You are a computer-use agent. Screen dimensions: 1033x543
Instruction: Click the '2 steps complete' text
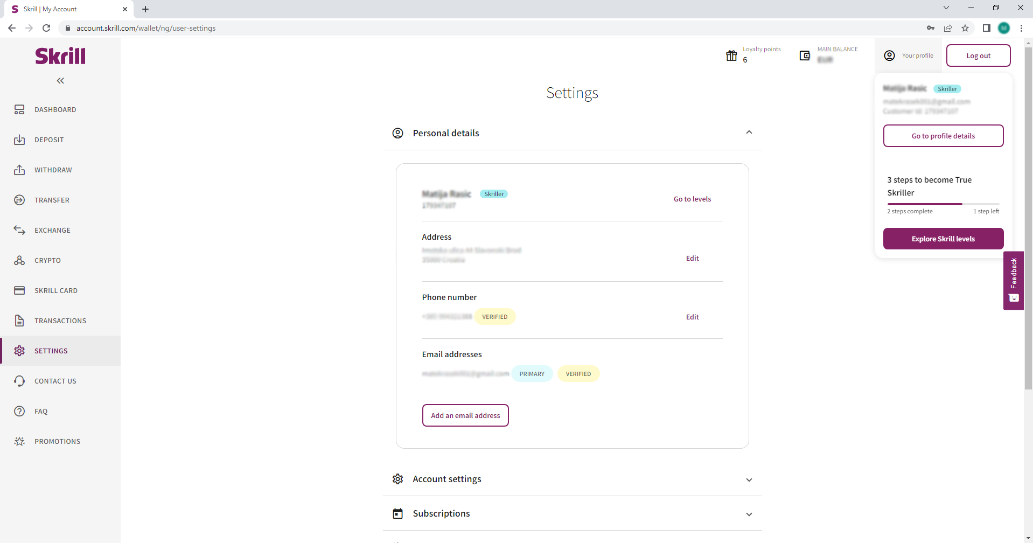(x=910, y=211)
